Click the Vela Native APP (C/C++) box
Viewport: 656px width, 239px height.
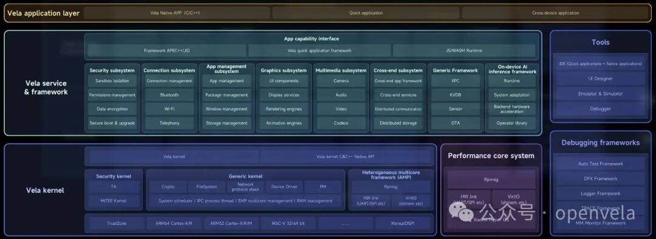click(x=177, y=13)
